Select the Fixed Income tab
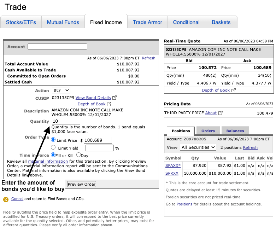Viewport: 276px width, 227px height. point(106,22)
